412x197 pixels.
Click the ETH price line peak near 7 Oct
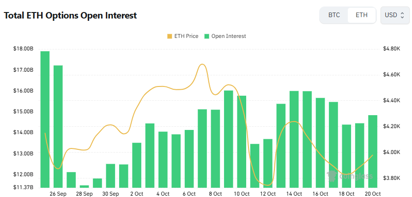[x=202, y=64]
